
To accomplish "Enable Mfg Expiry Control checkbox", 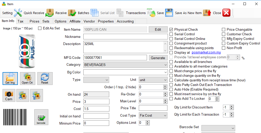I will click(x=223, y=39).
